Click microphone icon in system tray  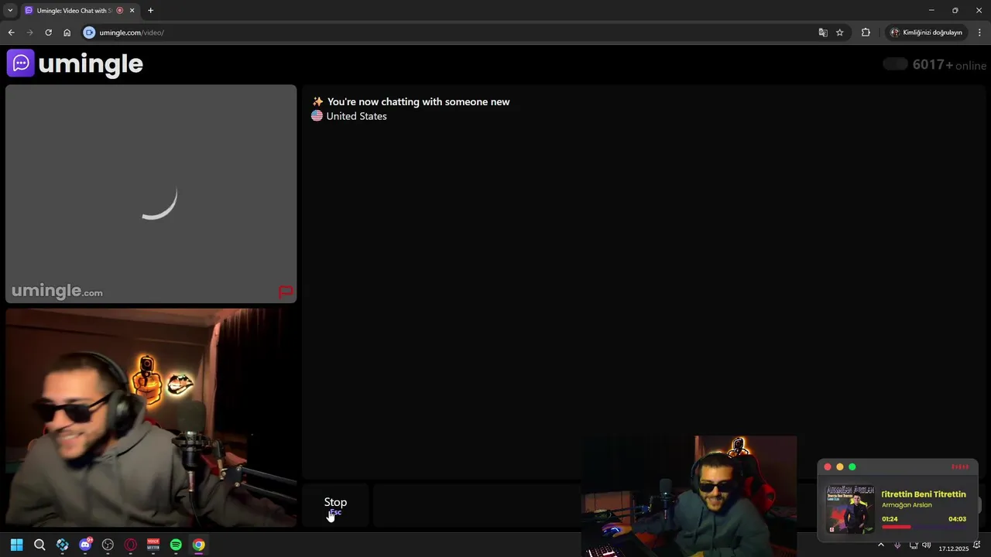click(x=897, y=545)
